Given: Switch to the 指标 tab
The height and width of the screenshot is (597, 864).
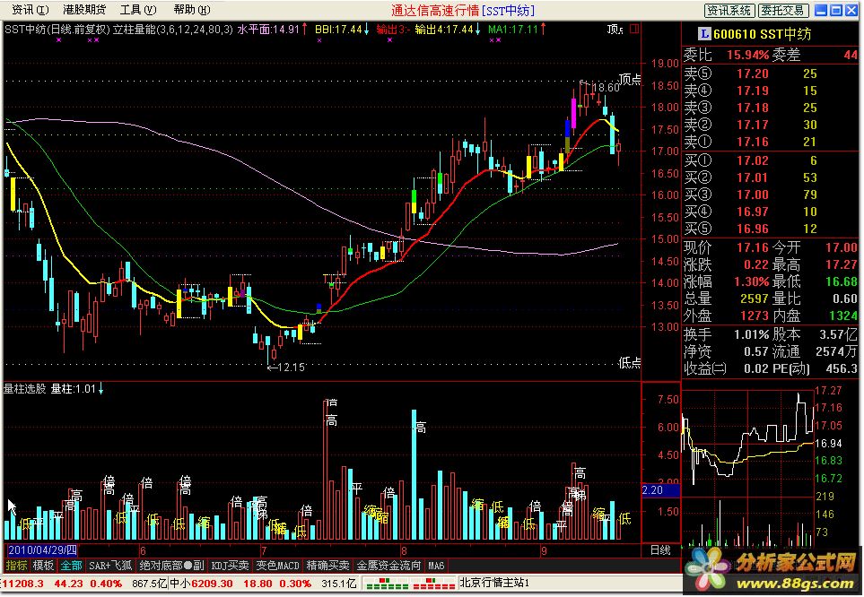Looking at the screenshot, I should click(x=16, y=566).
